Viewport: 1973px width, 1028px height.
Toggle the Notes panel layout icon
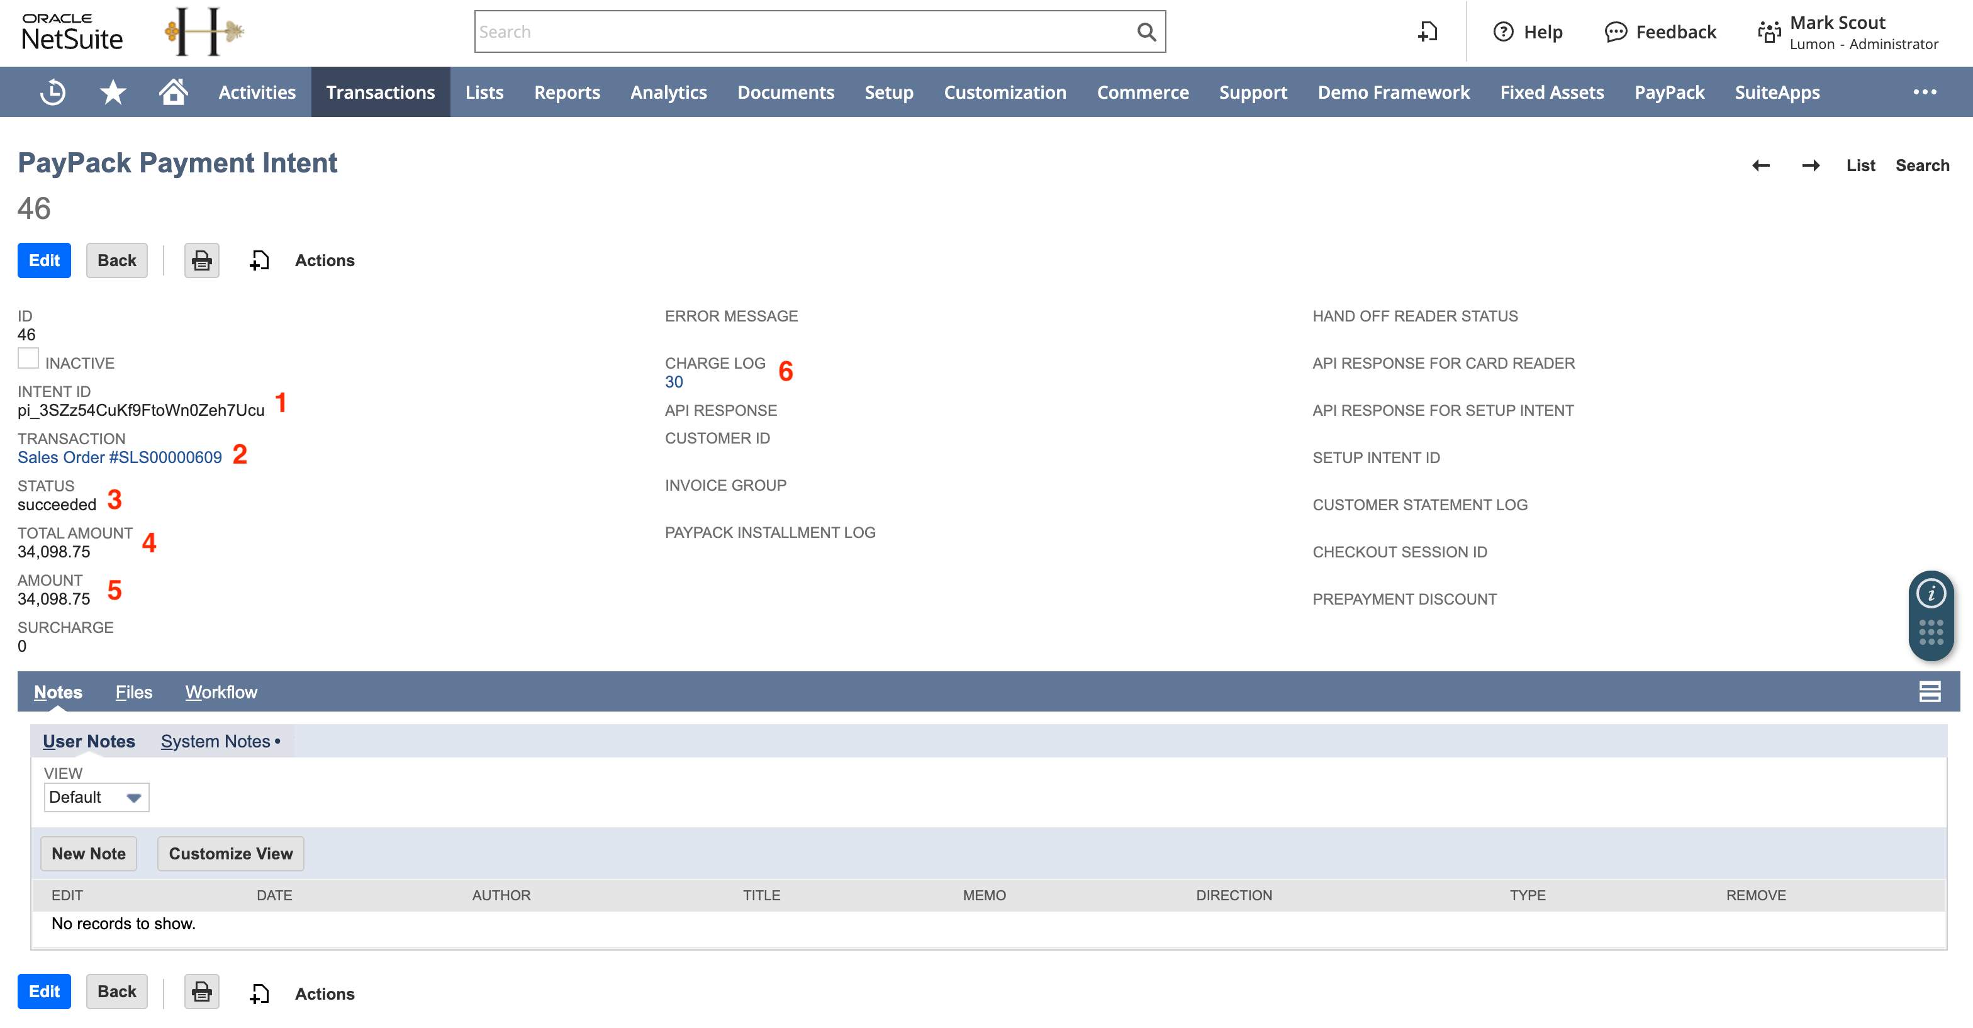(x=1930, y=691)
